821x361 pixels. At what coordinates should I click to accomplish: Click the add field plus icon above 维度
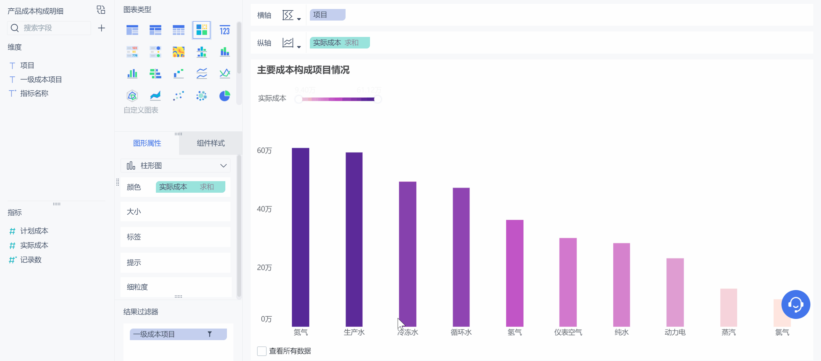click(x=102, y=28)
